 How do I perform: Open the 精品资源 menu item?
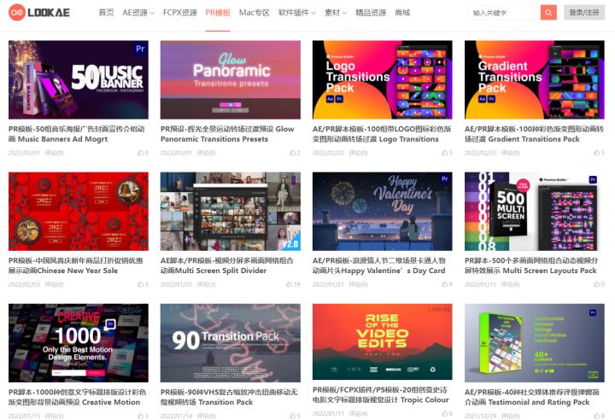371,13
